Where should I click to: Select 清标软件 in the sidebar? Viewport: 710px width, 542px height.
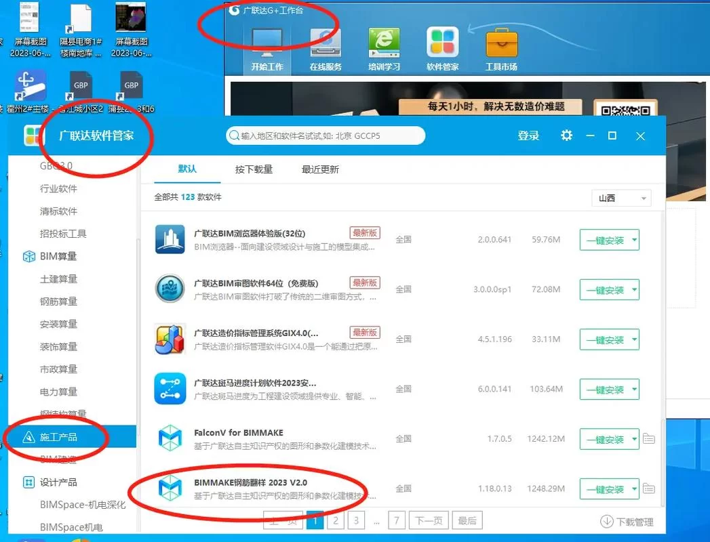pos(58,211)
